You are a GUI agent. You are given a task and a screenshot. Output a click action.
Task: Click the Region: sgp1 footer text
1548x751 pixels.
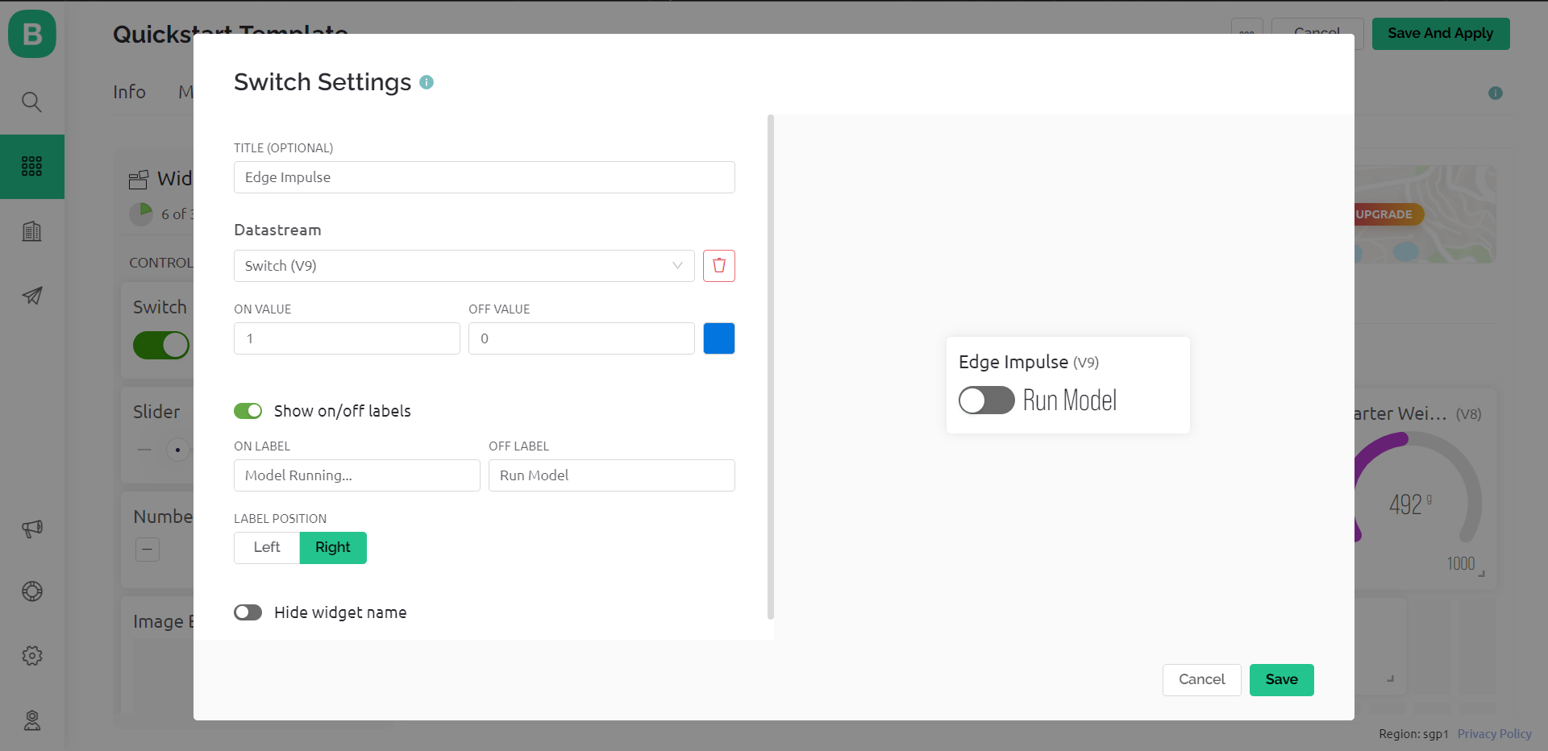coord(1413,734)
